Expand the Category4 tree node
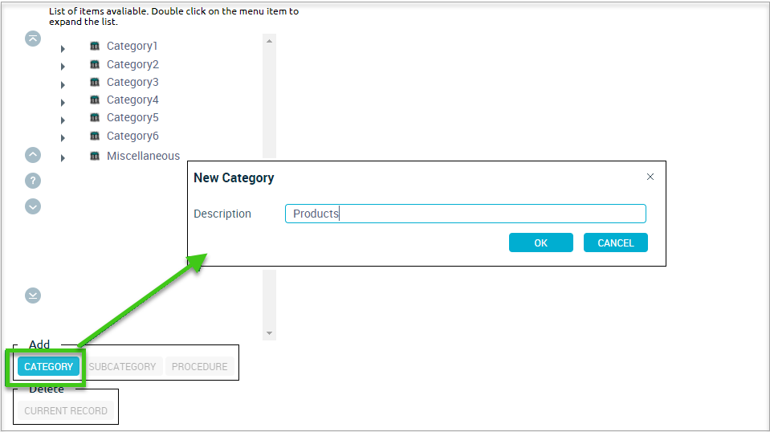Screen dimensions: 770x432 coord(63,103)
